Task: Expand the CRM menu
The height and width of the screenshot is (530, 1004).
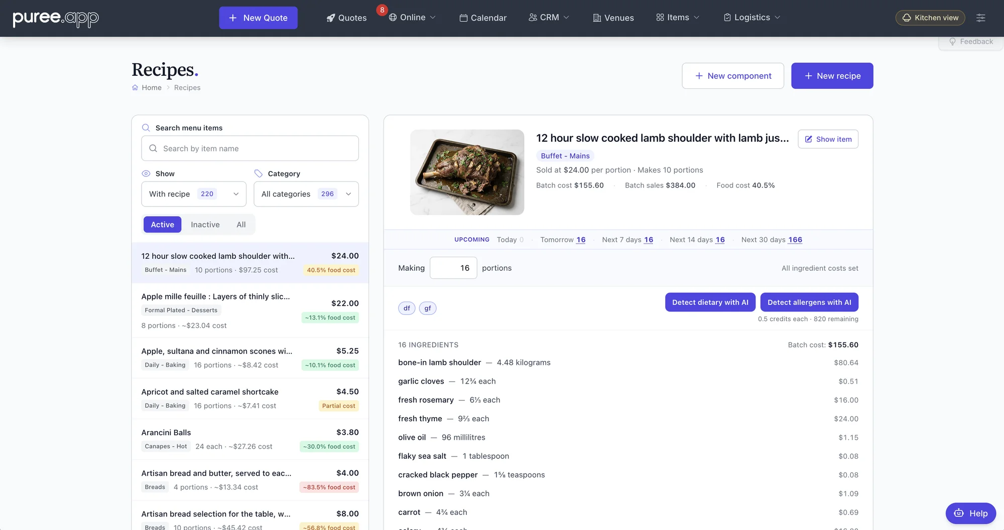Action: pos(549,18)
